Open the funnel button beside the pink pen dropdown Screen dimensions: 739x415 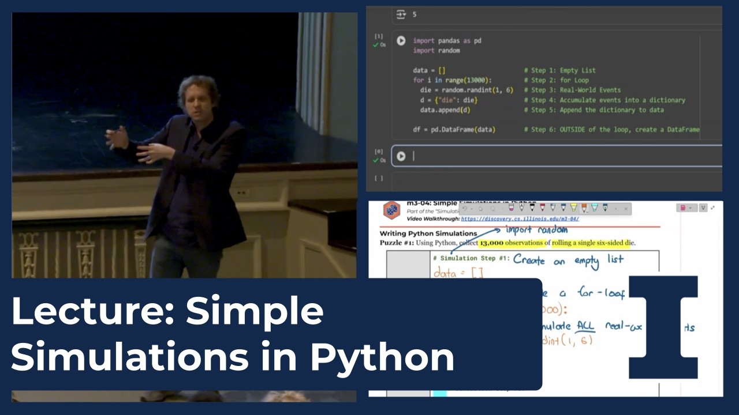point(703,208)
